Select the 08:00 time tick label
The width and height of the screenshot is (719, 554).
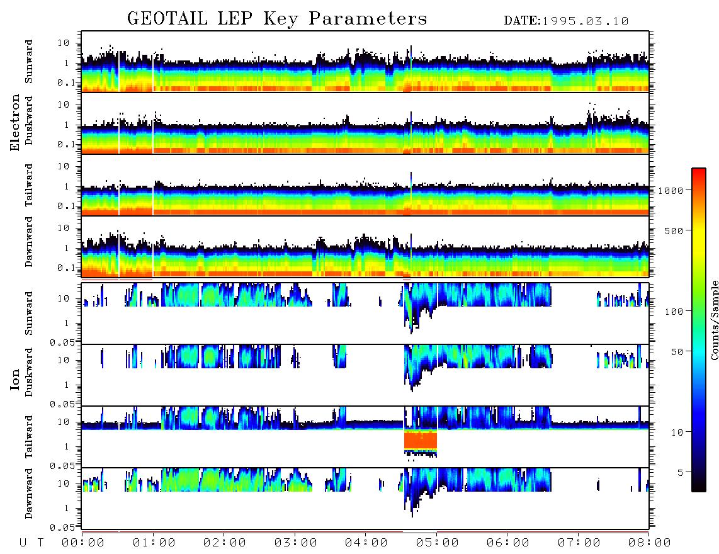click(x=650, y=543)
